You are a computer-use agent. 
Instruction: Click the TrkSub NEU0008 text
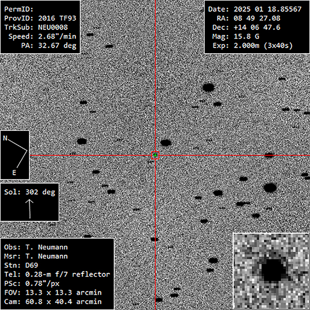(x=39, y=27)
